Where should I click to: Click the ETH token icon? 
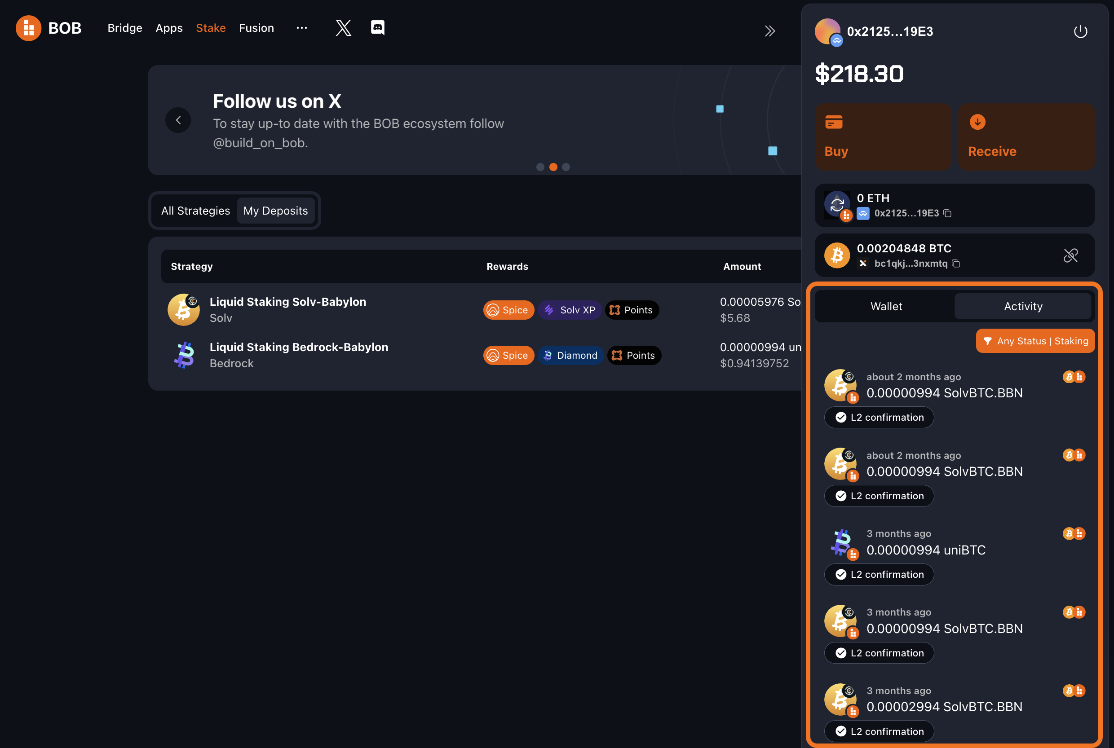click(837, 205)
